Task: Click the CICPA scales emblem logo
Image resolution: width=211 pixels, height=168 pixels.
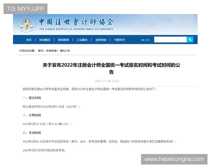Action: pos(26,24)
